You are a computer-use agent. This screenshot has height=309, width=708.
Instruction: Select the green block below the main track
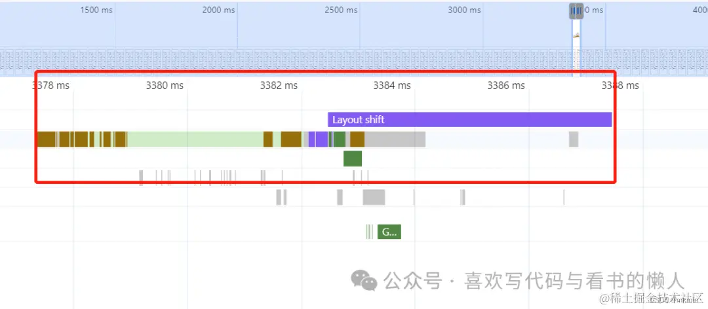point(353,159)
